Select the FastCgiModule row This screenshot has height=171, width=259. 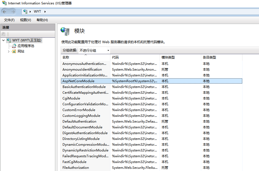click(151, 162)
